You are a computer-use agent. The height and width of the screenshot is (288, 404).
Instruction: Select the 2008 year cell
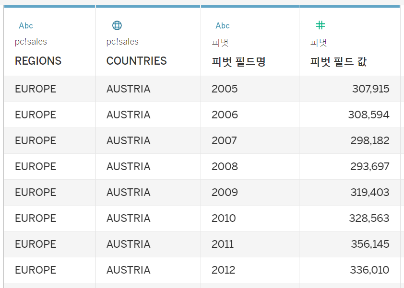click(250, 166)
